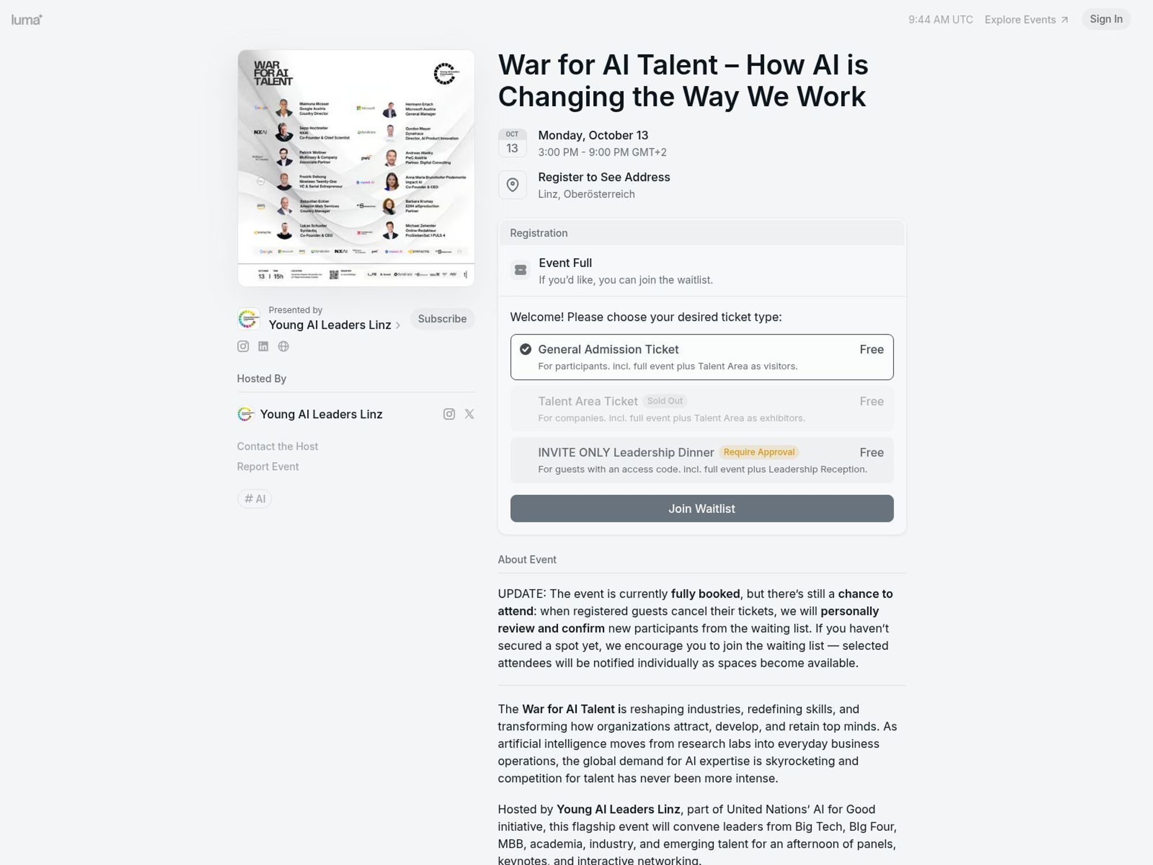Select the General Admission Ticket option
1153x865 pixels.
click(701, 357)
